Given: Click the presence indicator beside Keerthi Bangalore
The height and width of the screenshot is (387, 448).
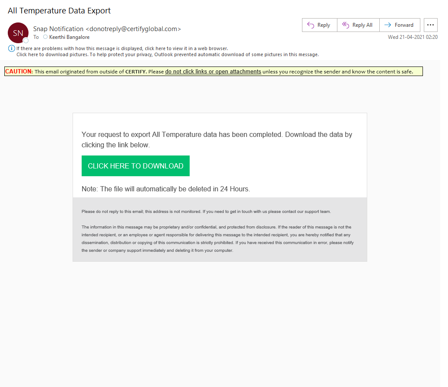Looking at the screenshot, I should 45,37.
